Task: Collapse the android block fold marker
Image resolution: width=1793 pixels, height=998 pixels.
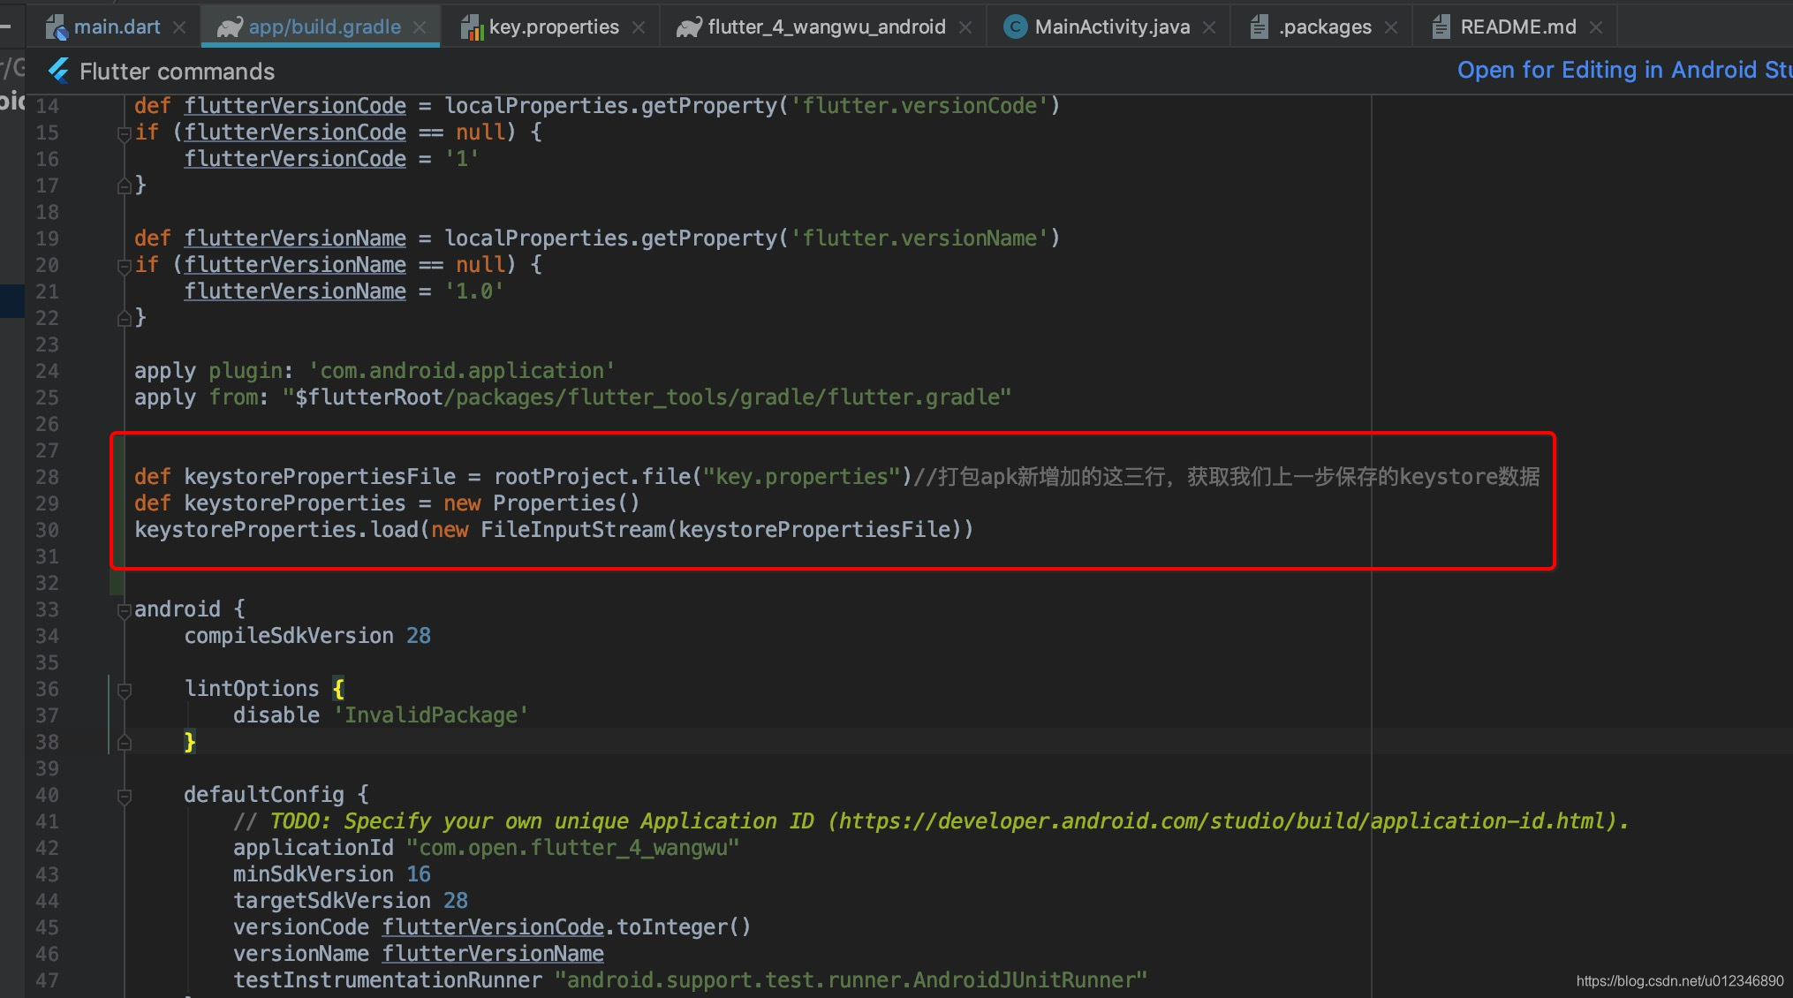Action: coord(125,610)
